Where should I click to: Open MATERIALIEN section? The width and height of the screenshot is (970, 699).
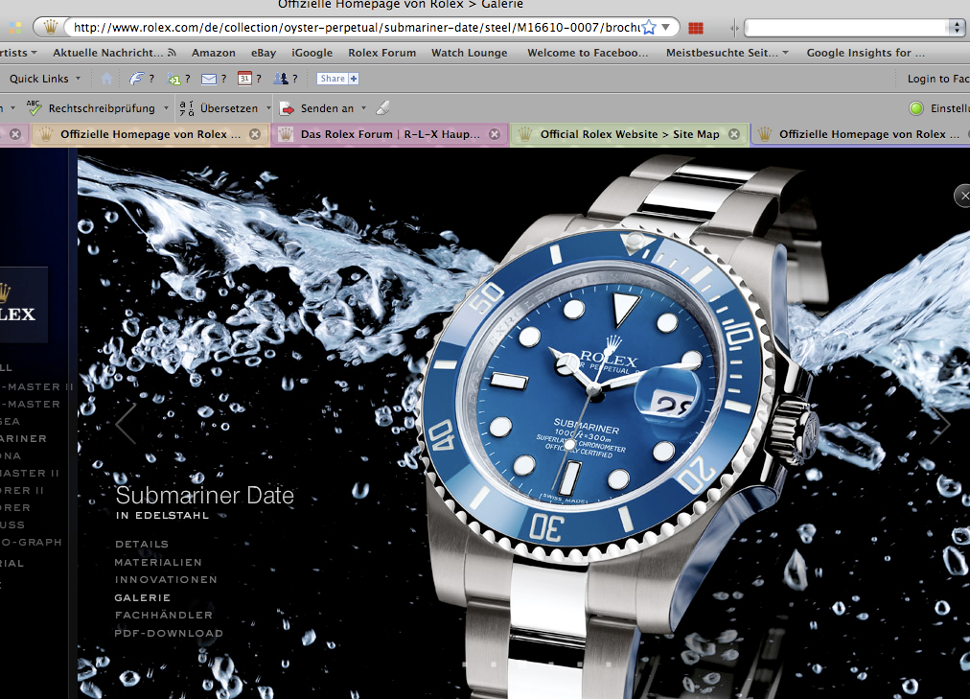coord(158,562)
